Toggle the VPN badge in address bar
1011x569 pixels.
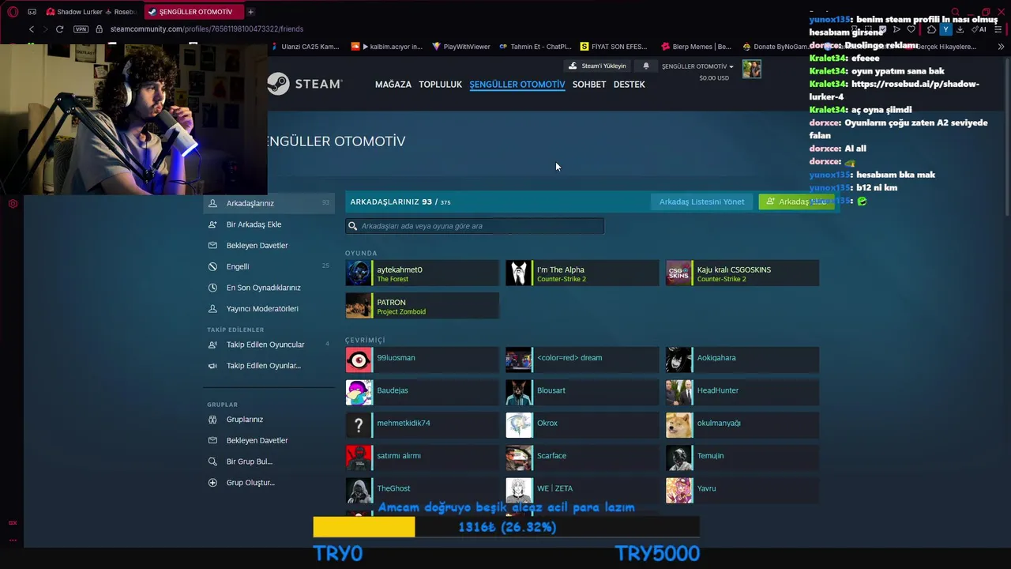[x=81, y=29]
